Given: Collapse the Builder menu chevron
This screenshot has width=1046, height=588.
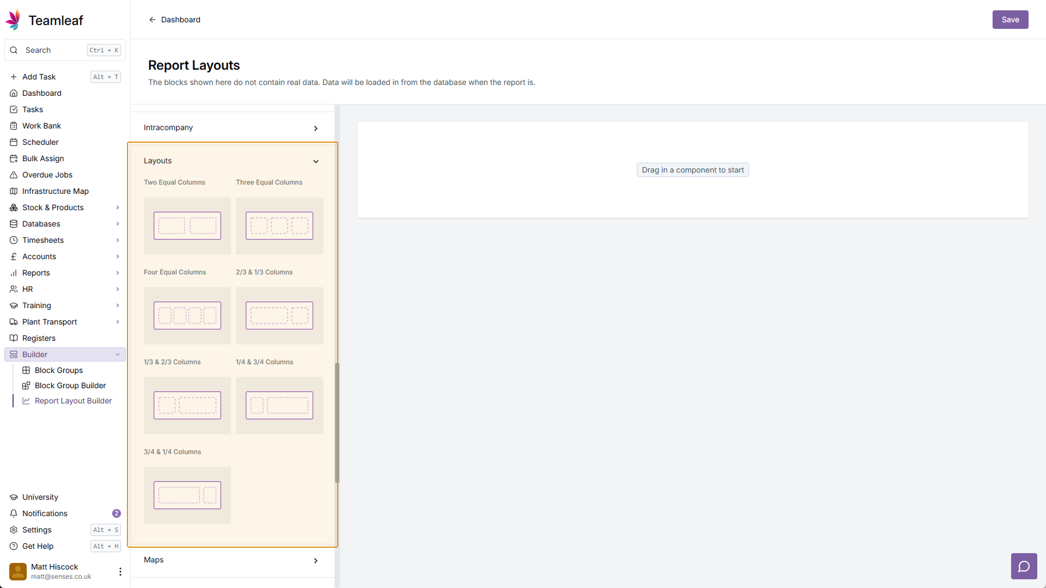Looking at the screenshot, I should 118,354.
